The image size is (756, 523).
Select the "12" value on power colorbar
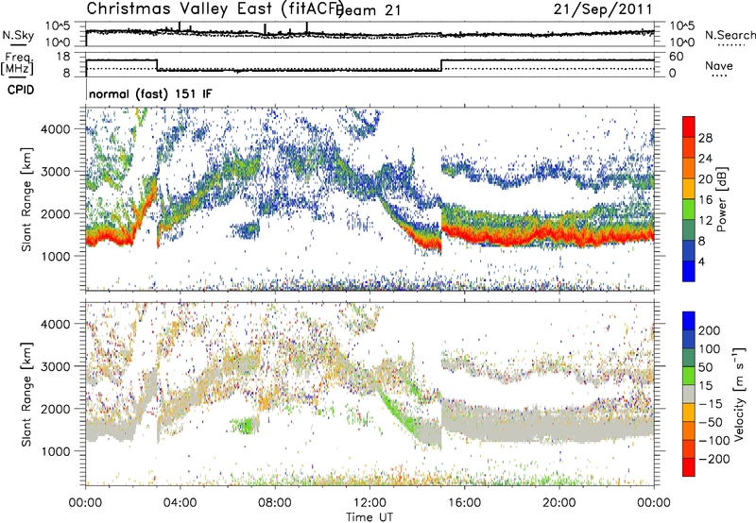705,221
